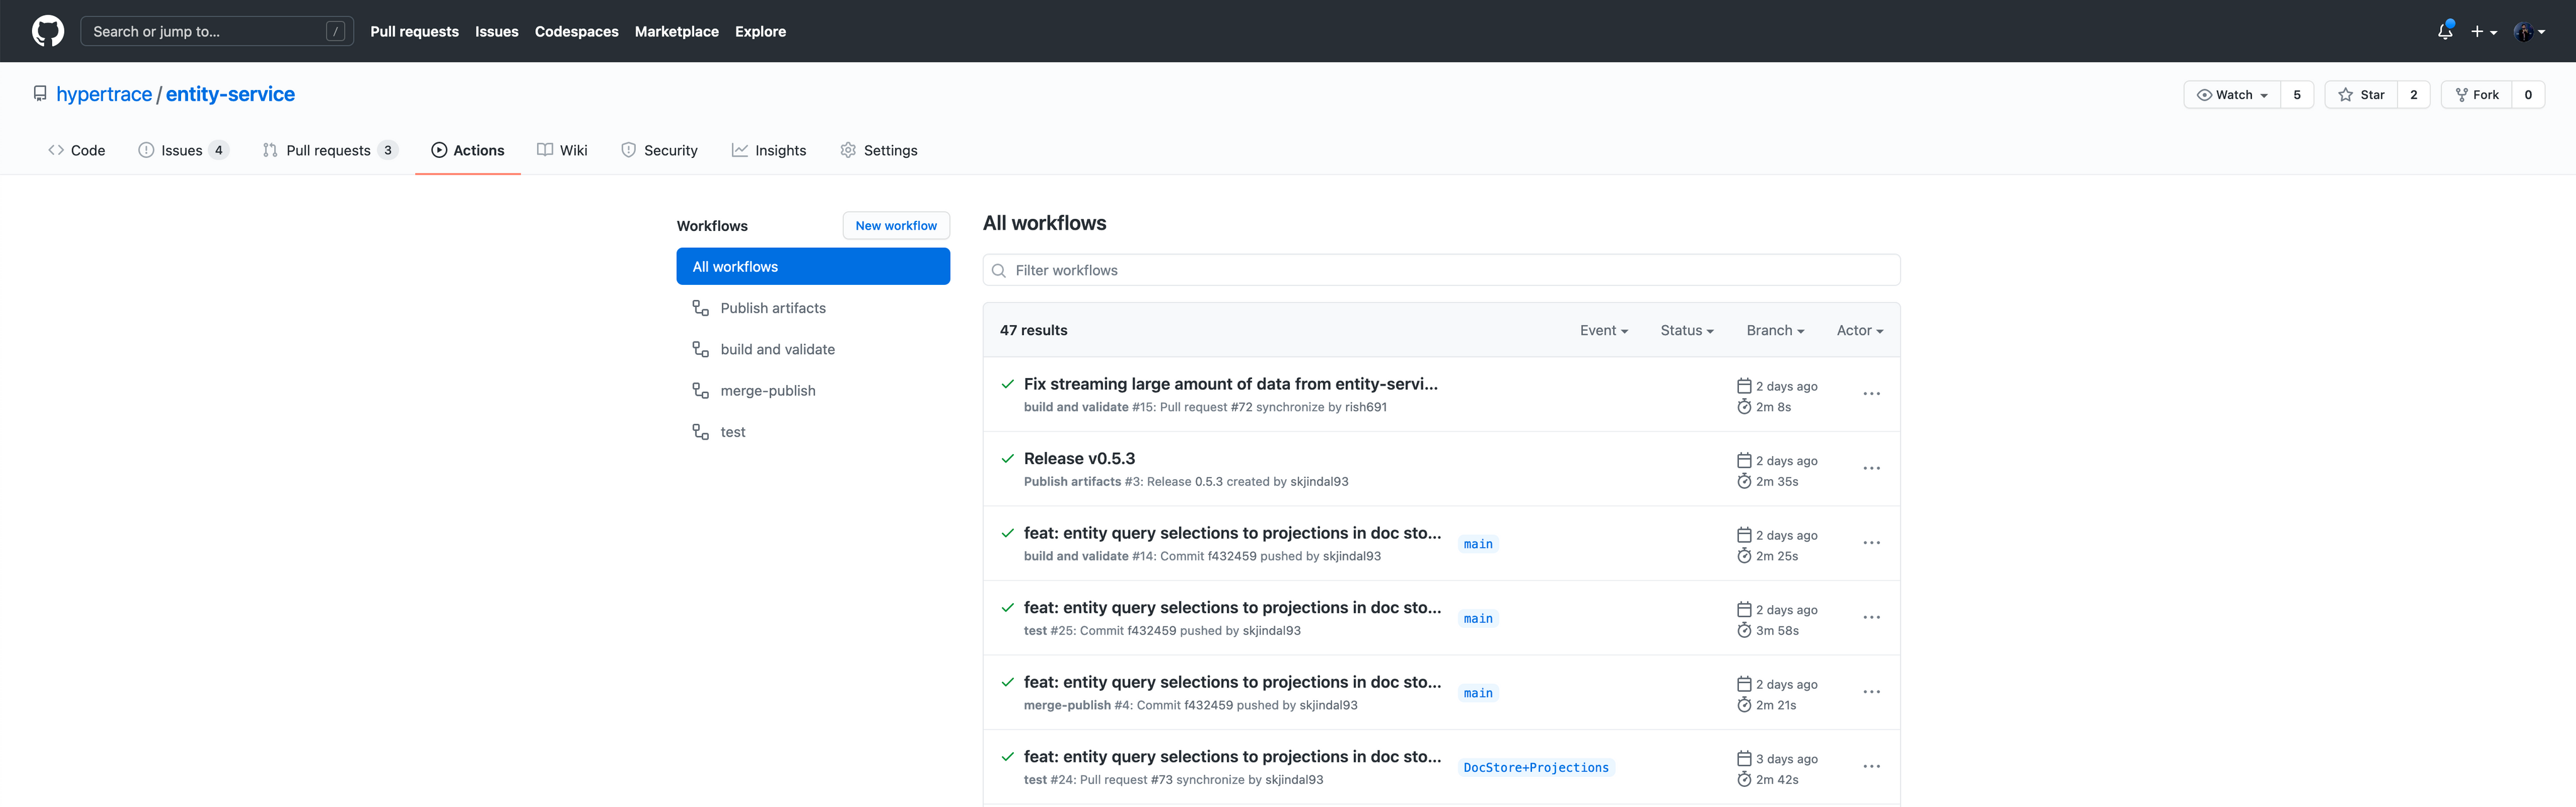Image resolution: width=2576 pixels, height=807 pixels.
Task: Select merge-publish workflow
Action: pyautogui.click(x=813, y=390)
